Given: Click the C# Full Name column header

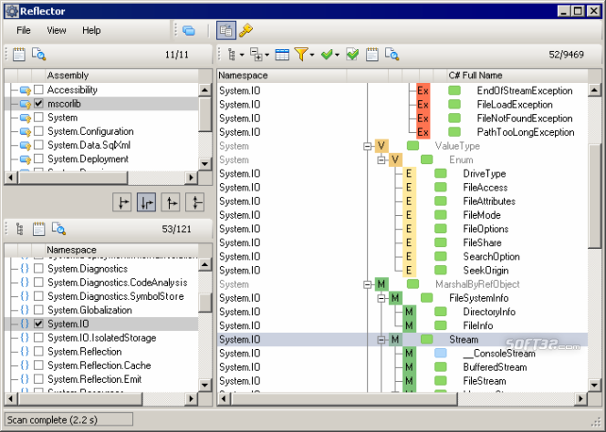Looking at the screenshot, I should tap(517, 76).
